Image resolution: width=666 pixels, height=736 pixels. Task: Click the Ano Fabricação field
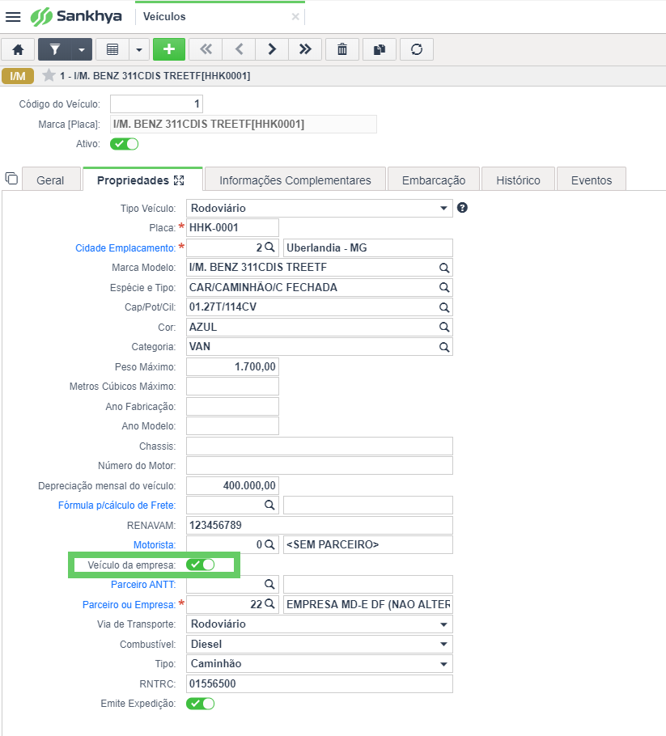pos(232,407)
